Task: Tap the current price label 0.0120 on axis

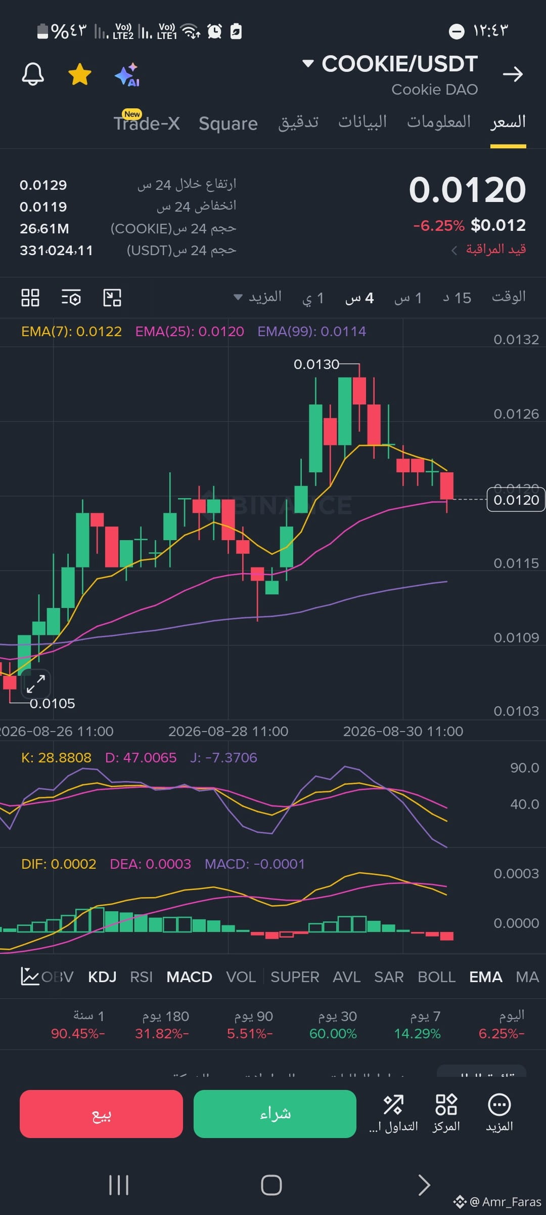Action: click(516, 500)
